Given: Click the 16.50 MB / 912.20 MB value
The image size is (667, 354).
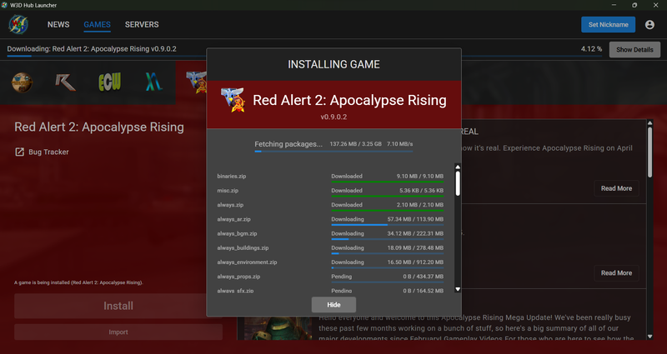Looking at the screenshot, I should pos(415,262).
